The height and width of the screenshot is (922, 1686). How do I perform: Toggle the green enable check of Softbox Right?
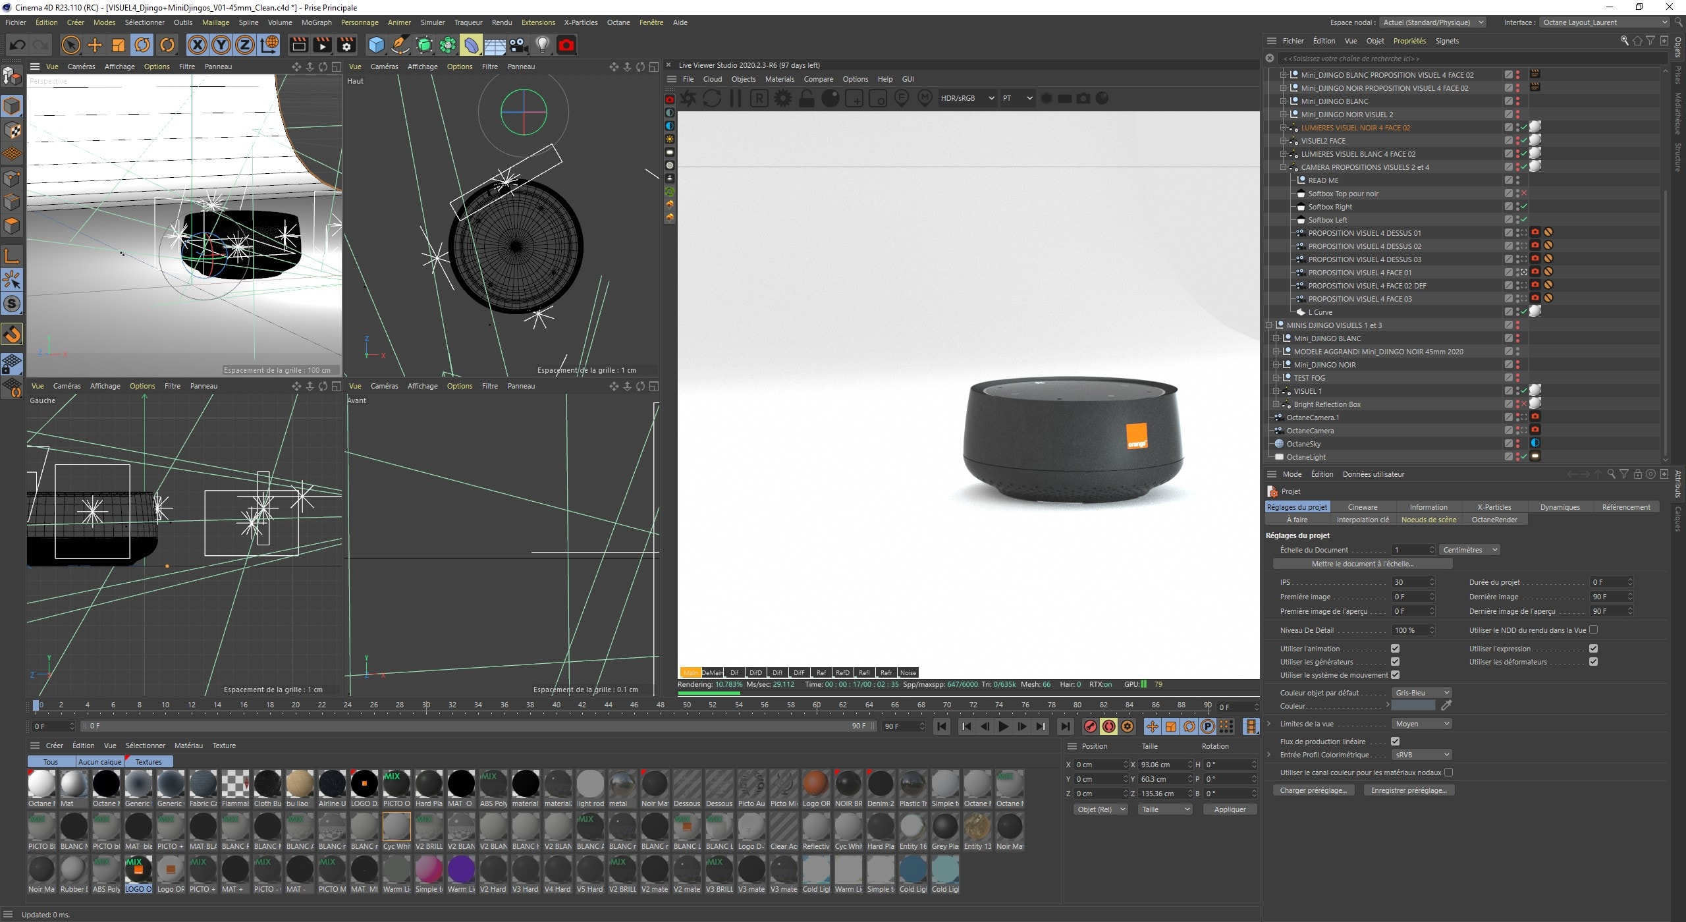1524,207
